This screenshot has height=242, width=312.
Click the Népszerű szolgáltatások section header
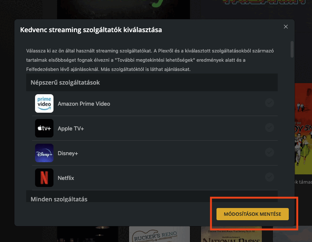[x=152, y=82]
